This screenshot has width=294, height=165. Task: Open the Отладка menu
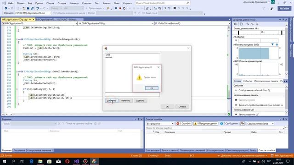point(62,3)
